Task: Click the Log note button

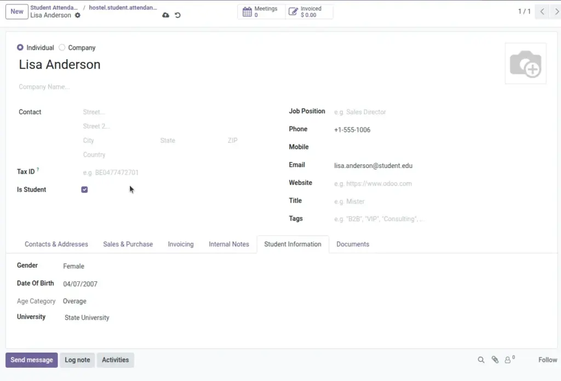Action: (x=77, y=360)
